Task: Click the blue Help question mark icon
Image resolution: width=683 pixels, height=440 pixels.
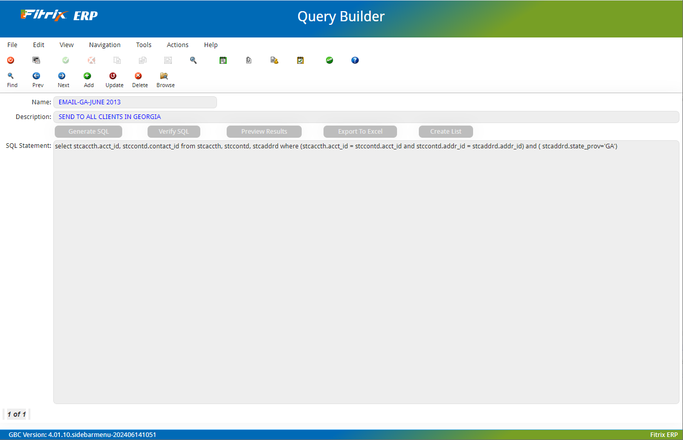Action: tap(354, 60)
